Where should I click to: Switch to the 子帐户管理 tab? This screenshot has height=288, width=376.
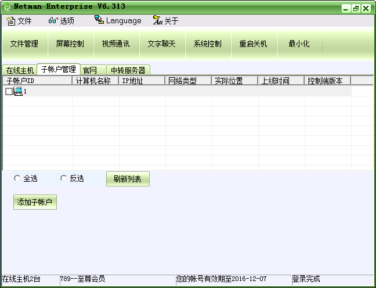[59, 69]
